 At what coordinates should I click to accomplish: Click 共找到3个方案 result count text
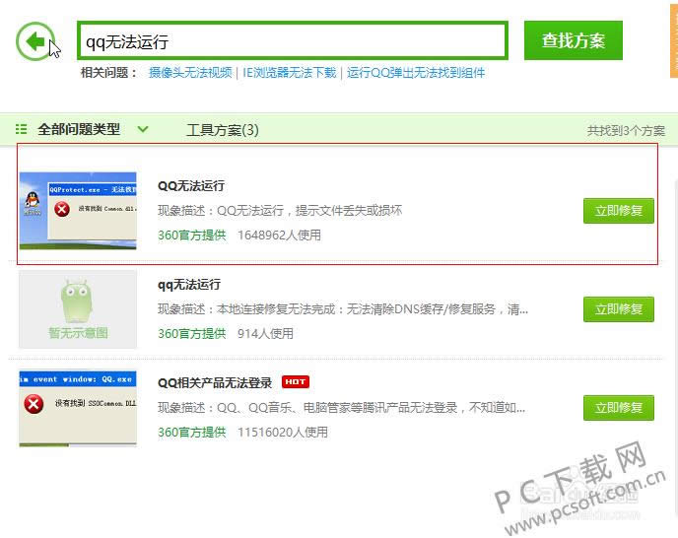(626, 131)
